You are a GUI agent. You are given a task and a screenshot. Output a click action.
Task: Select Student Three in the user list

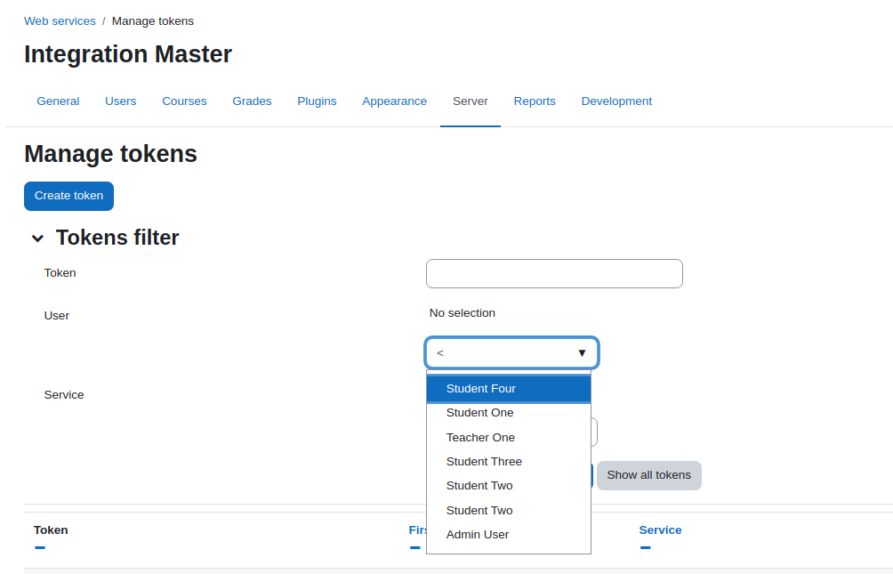[x=509, y=462]
